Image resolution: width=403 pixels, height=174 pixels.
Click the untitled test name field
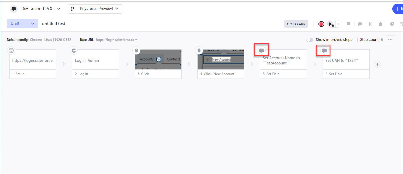pos(54,24)
